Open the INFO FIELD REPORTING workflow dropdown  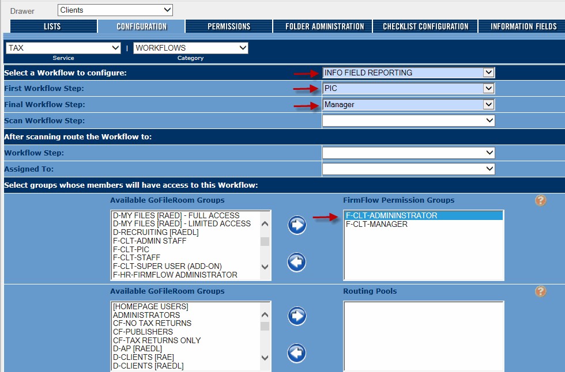pyautogui.click(x=408, y=73)
